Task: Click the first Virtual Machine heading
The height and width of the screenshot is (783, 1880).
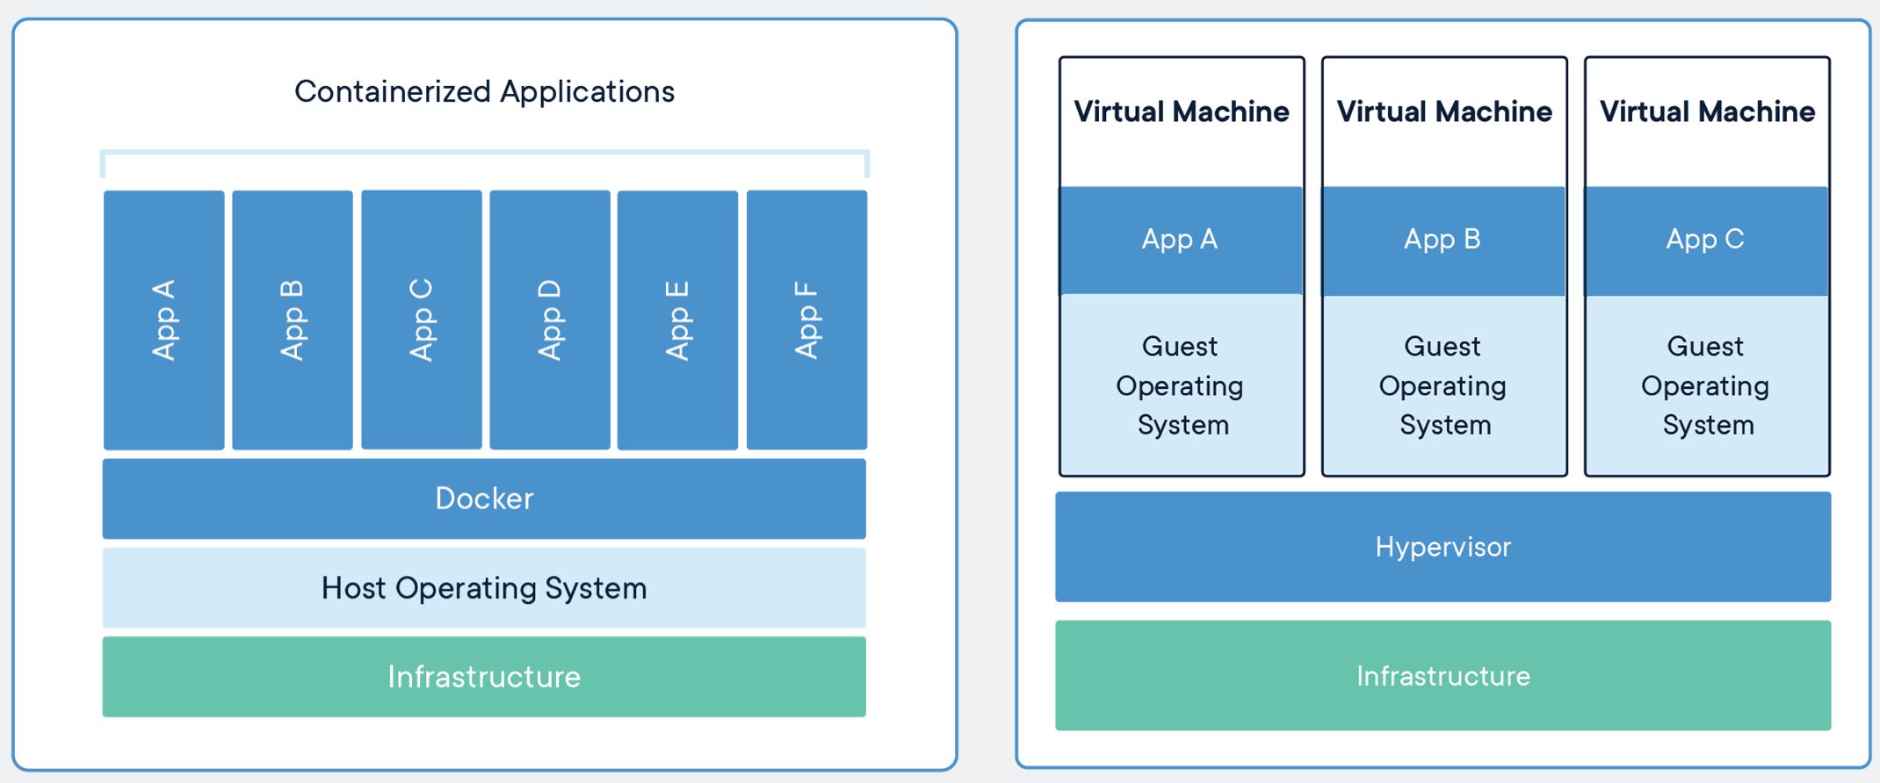Action: coord(1181,111)
